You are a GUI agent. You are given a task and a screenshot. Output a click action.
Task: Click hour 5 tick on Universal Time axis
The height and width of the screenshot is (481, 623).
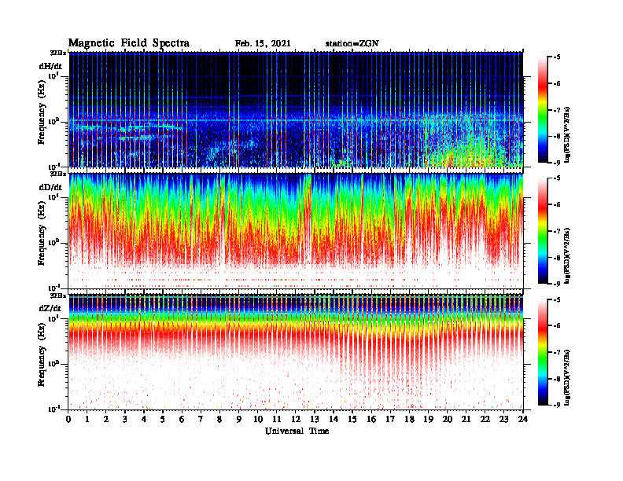(x=163, y=419)
